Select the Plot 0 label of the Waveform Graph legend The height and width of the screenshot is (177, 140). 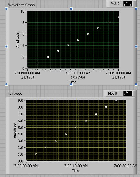[x=115, y=4]
